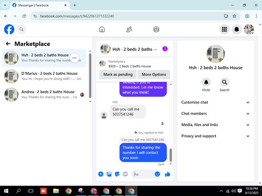
Task: Click the received message 'Can you call me'
Action: 128,112
